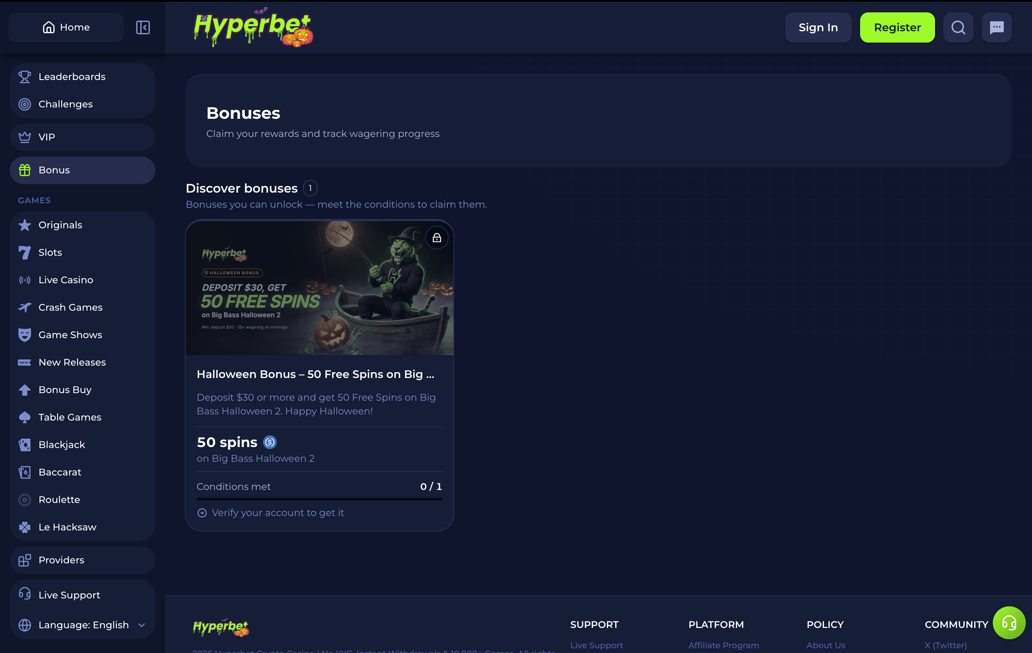Screen dimensions: 1032x653
Task: Click the Challenges target icon
Action: tap(25, 104)
